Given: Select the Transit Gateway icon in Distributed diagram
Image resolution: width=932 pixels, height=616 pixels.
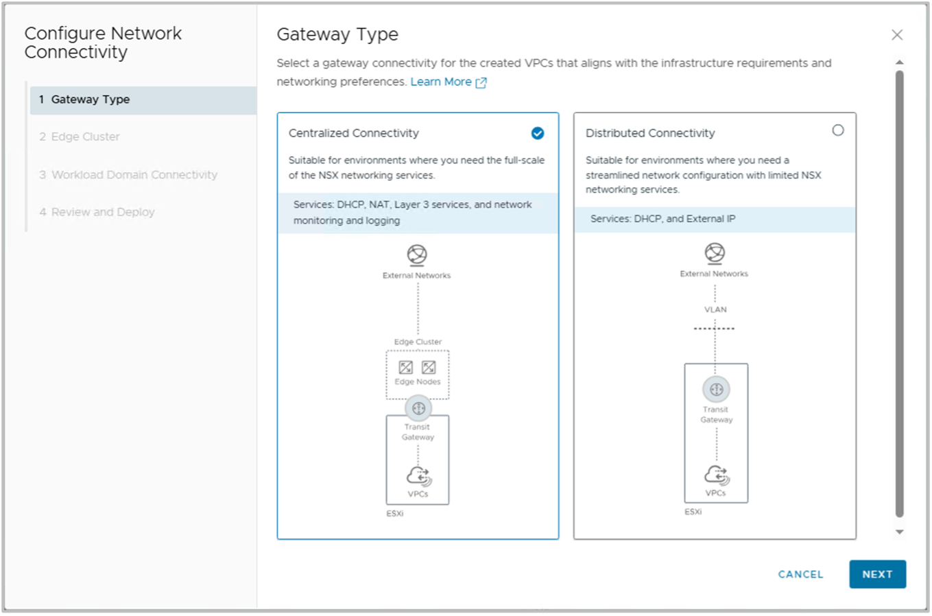Looking at the screenshot, I should [x=716, y=389].
